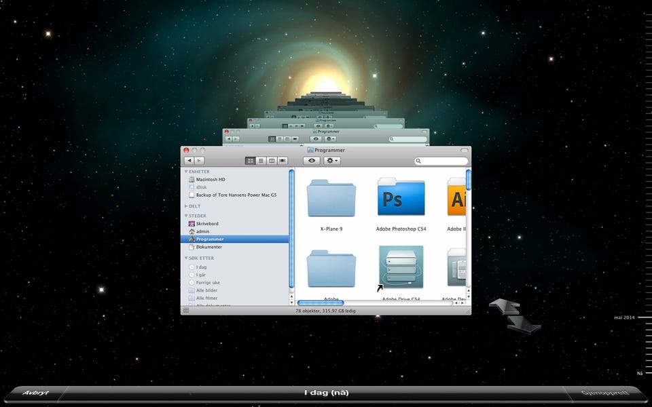652x407 pixels.
Task: Click the sidebar's vertical scrollbar thumb
Action: point(291,229)
